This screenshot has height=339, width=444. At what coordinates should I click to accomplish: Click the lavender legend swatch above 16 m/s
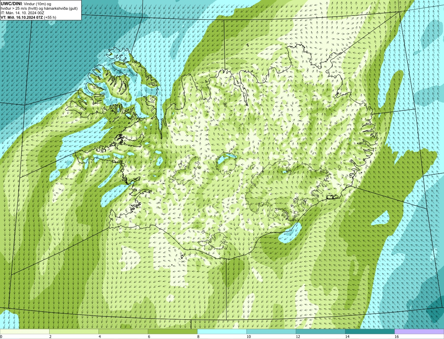(419, 332)
